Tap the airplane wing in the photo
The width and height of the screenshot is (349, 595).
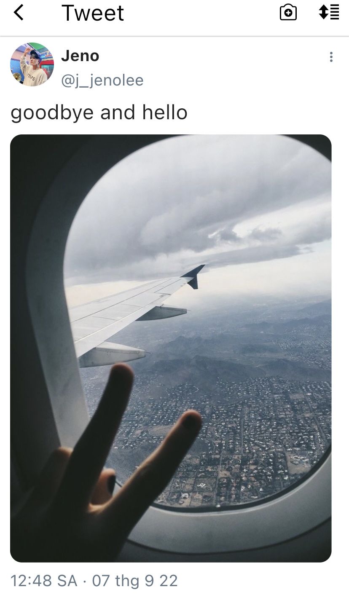point(126,312)
